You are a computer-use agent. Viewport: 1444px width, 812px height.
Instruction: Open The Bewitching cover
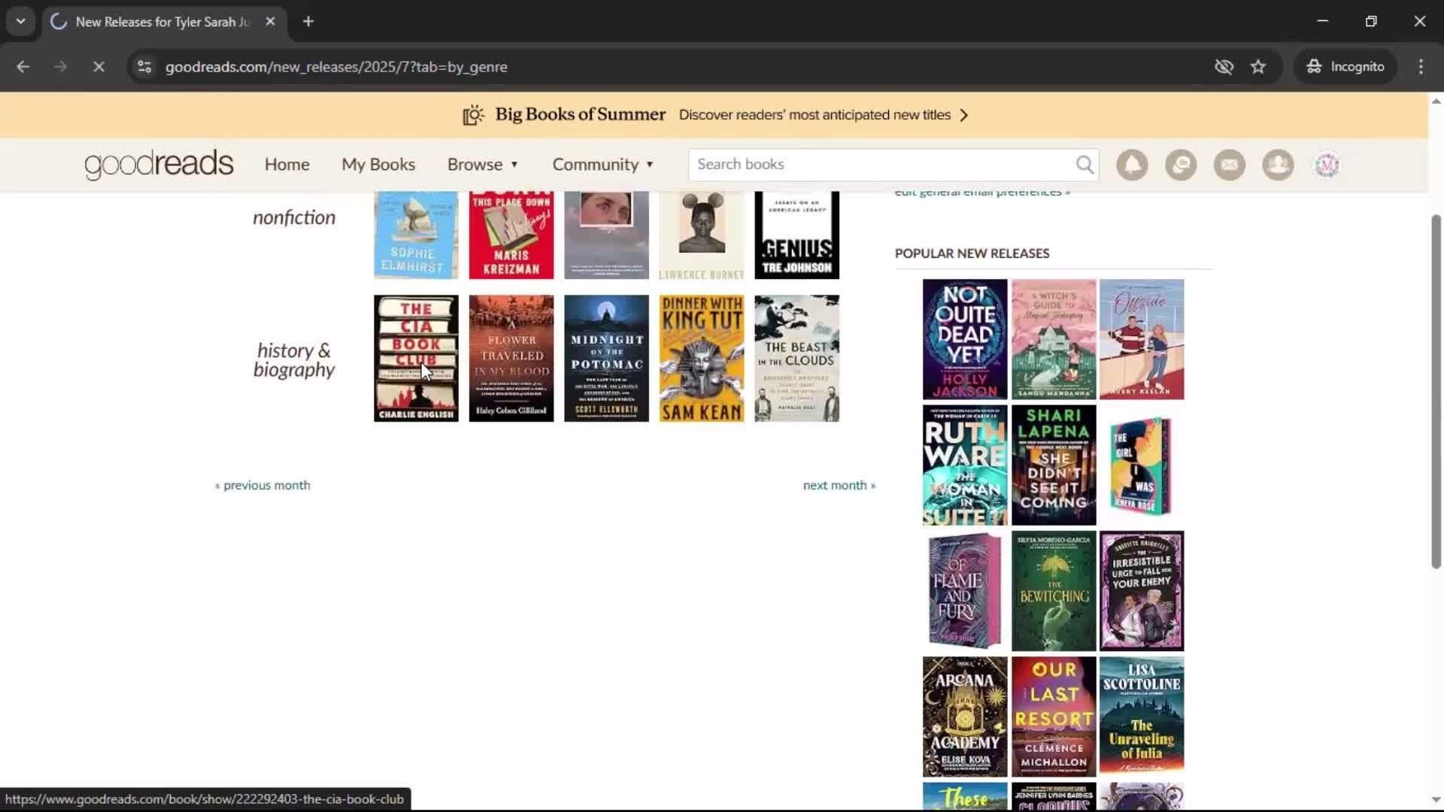pyautogui.click(x=1054, y=591)
